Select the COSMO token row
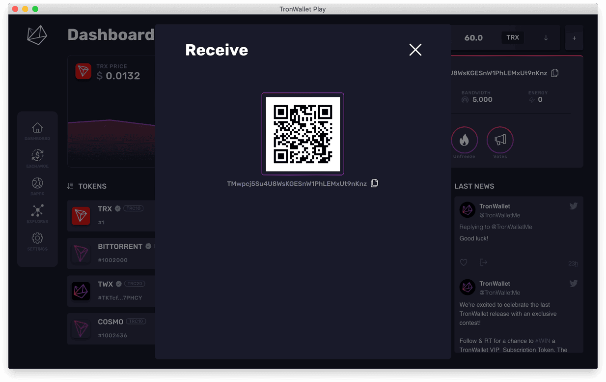Screen dimensions: 606x382 (111, 329)
